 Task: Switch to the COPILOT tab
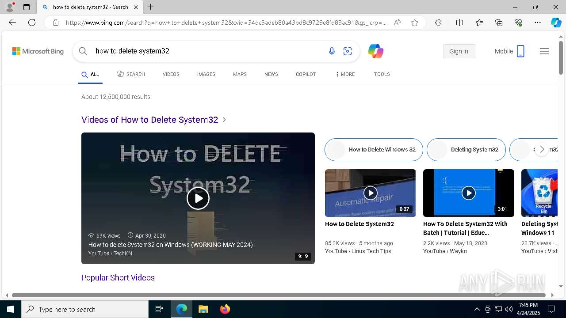point(306,74)
